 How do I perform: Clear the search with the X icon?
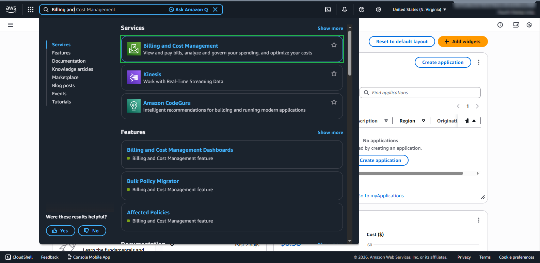pyautogui.click(x=215, y=10)
